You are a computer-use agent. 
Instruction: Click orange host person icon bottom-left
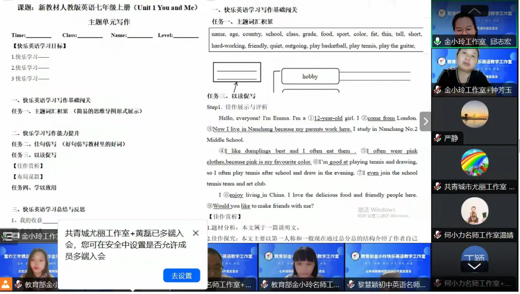pos(6,284)
